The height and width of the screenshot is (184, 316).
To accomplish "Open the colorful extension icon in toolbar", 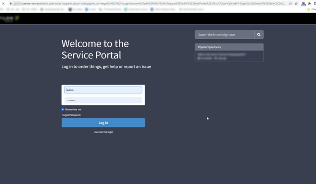I will (x=303, y=4).
